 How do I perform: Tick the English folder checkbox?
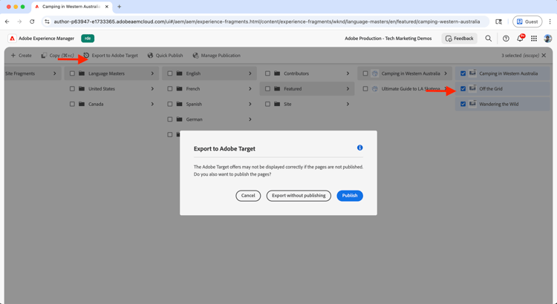[170, 73]
